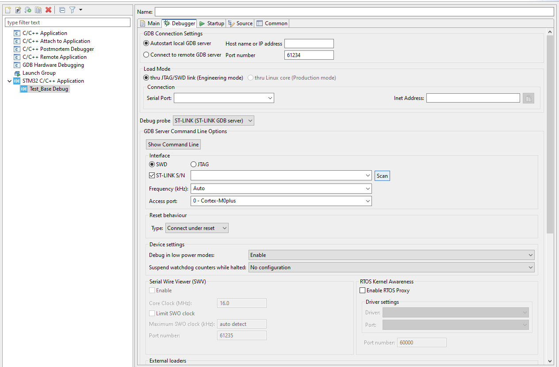Paste into the Inet Address field
The height and width of the screenshot is (367, 559).
pos(528,98)
